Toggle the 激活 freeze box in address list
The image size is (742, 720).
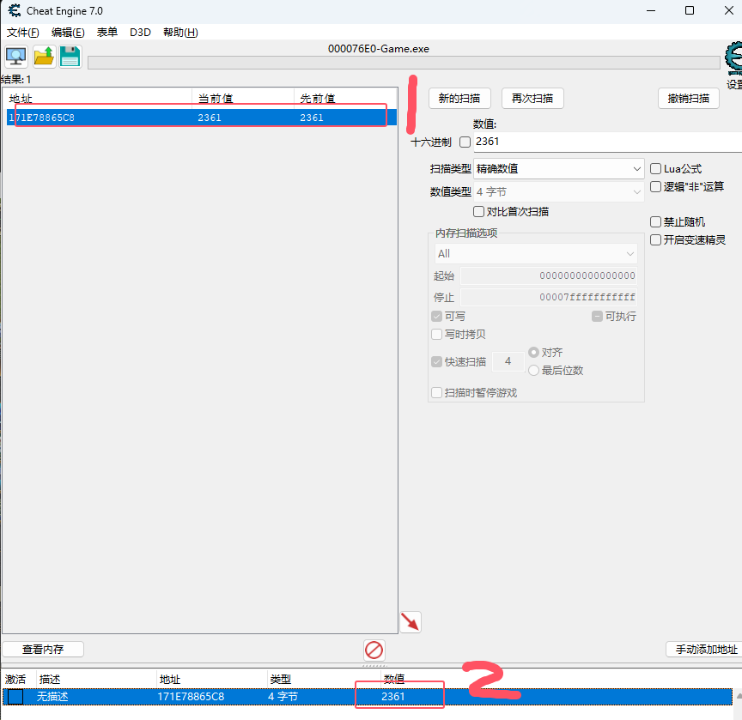15,697
